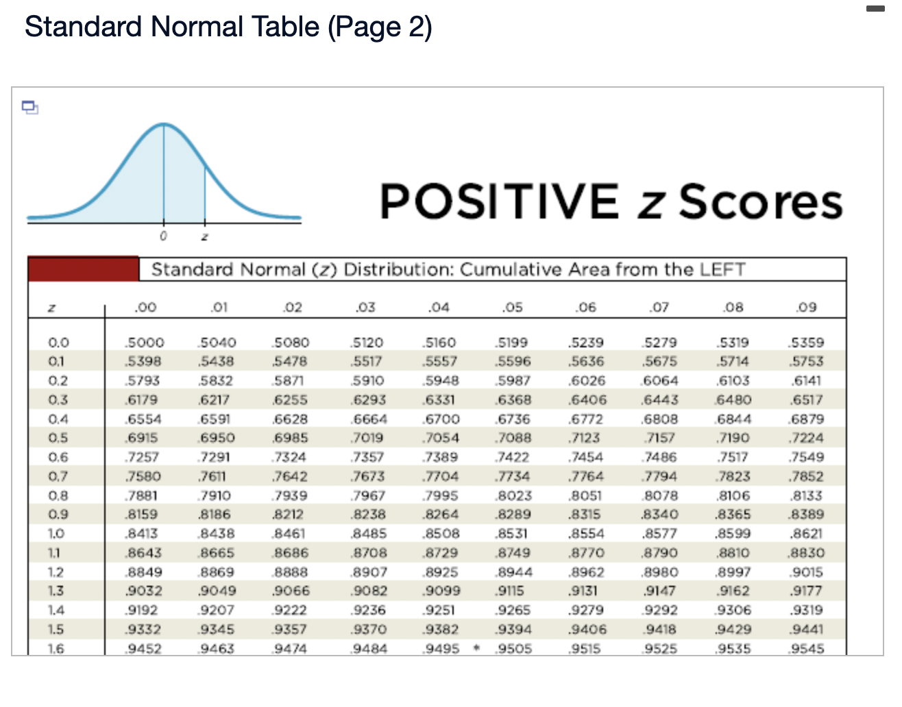
Task: Click table value .5557
Action: point(439,362)
